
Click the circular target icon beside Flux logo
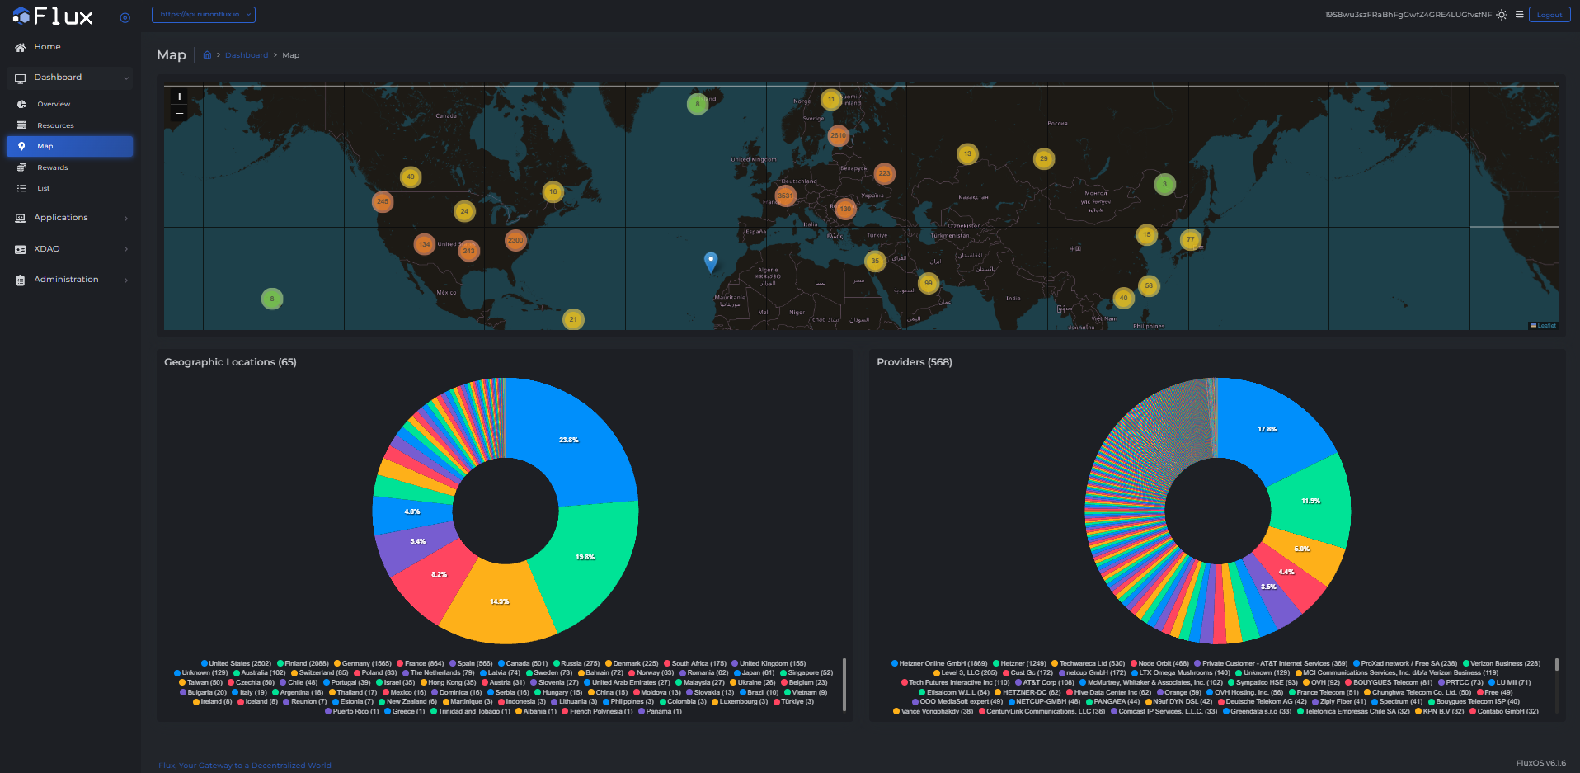(x=125, y=17)
